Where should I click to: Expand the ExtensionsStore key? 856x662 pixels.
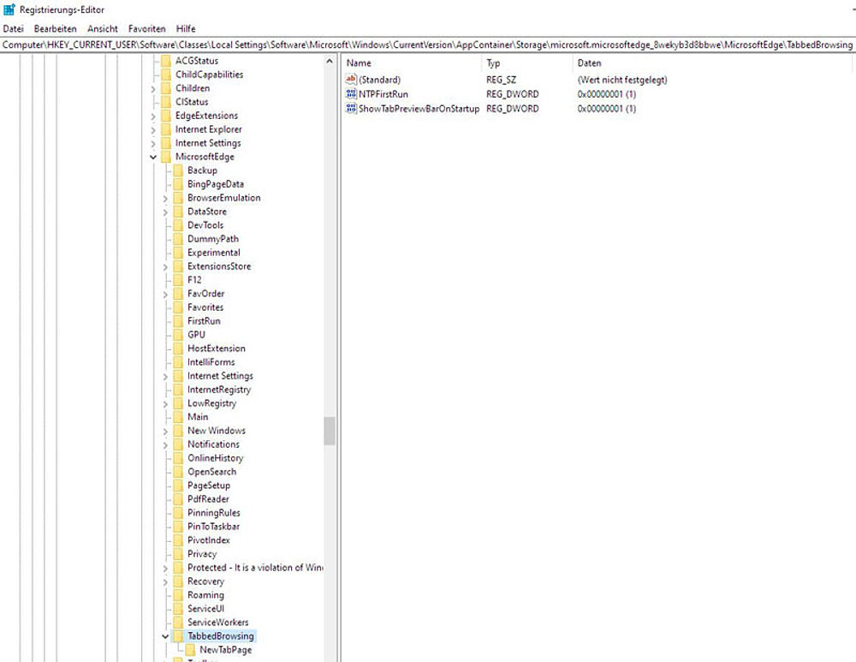coord(165,266)
